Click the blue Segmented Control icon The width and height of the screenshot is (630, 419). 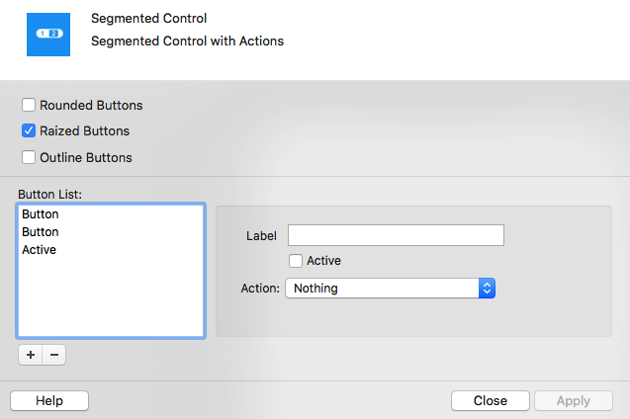point(48,34)
